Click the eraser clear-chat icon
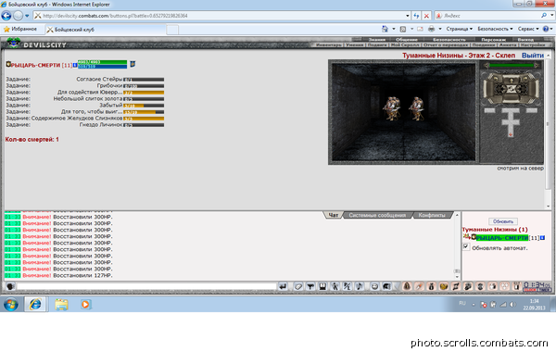 pos(298,286)
